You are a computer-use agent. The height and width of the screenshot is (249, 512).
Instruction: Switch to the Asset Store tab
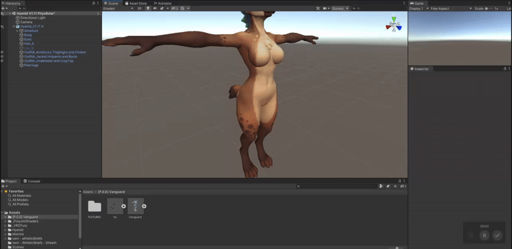click(x=136, y=3)
